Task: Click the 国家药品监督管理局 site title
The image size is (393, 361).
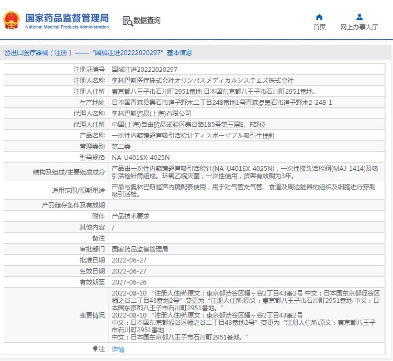Action: 67,17
